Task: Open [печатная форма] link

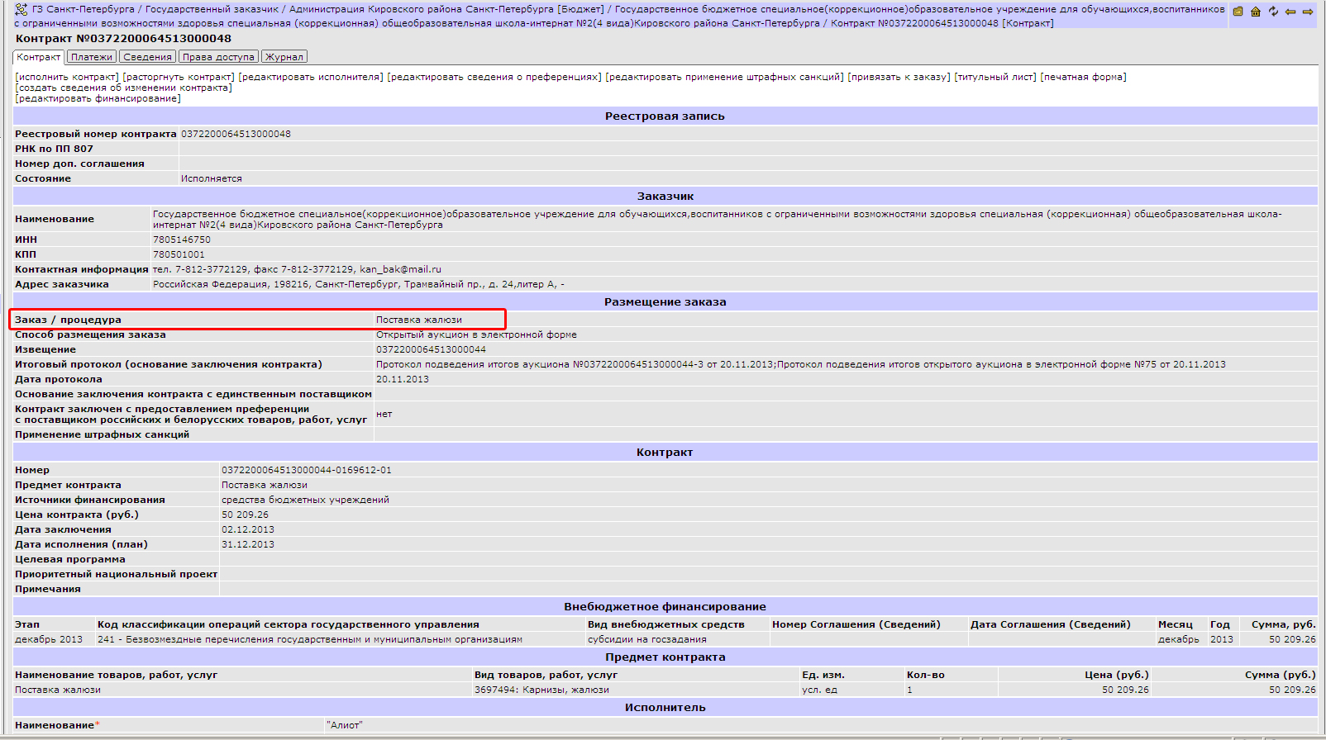Action: tap(1083, 77)
